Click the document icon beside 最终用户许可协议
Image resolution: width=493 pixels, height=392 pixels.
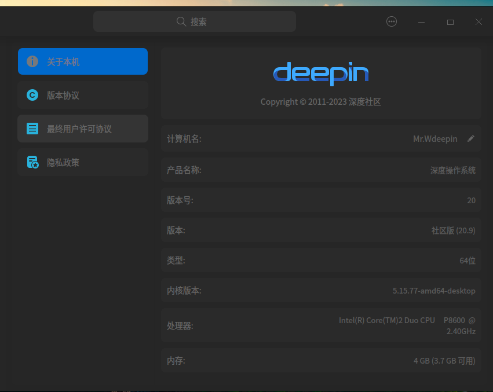point(32,129)
